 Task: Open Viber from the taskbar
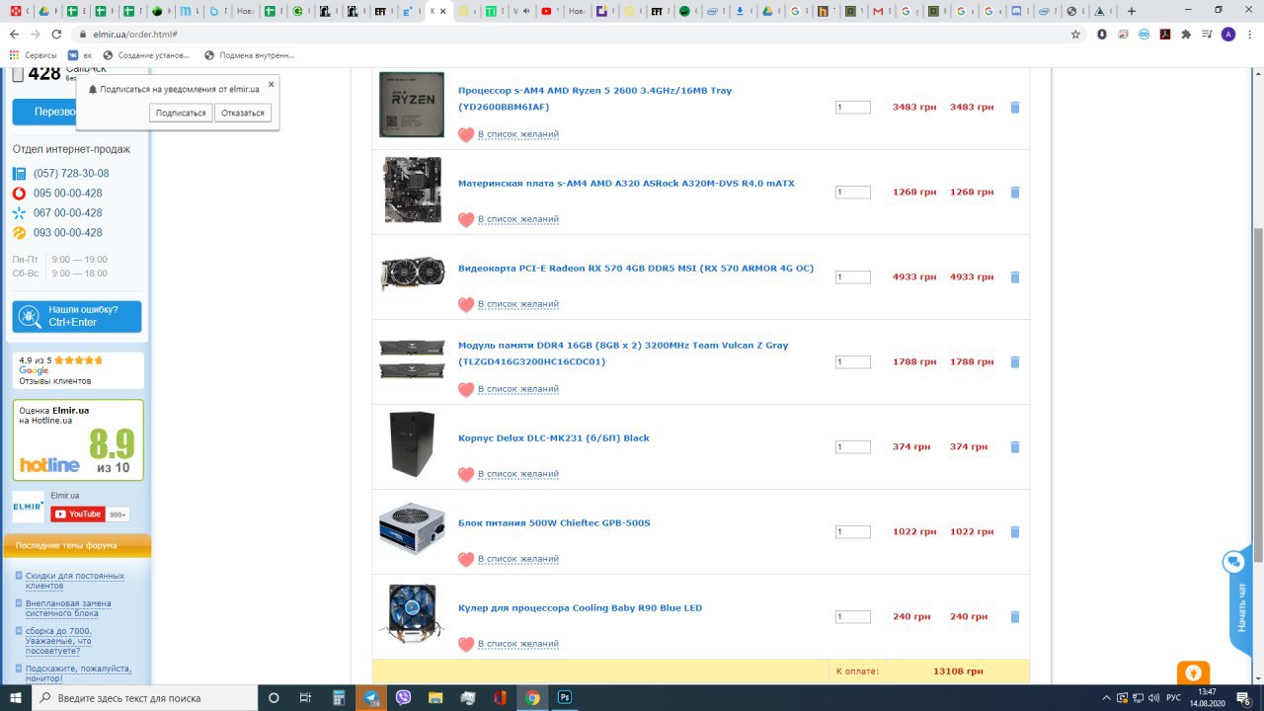point(403,697)
